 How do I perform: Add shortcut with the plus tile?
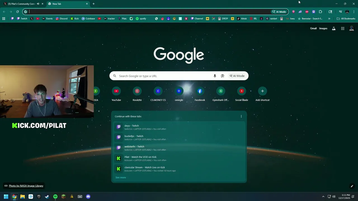tap(262, 94)
